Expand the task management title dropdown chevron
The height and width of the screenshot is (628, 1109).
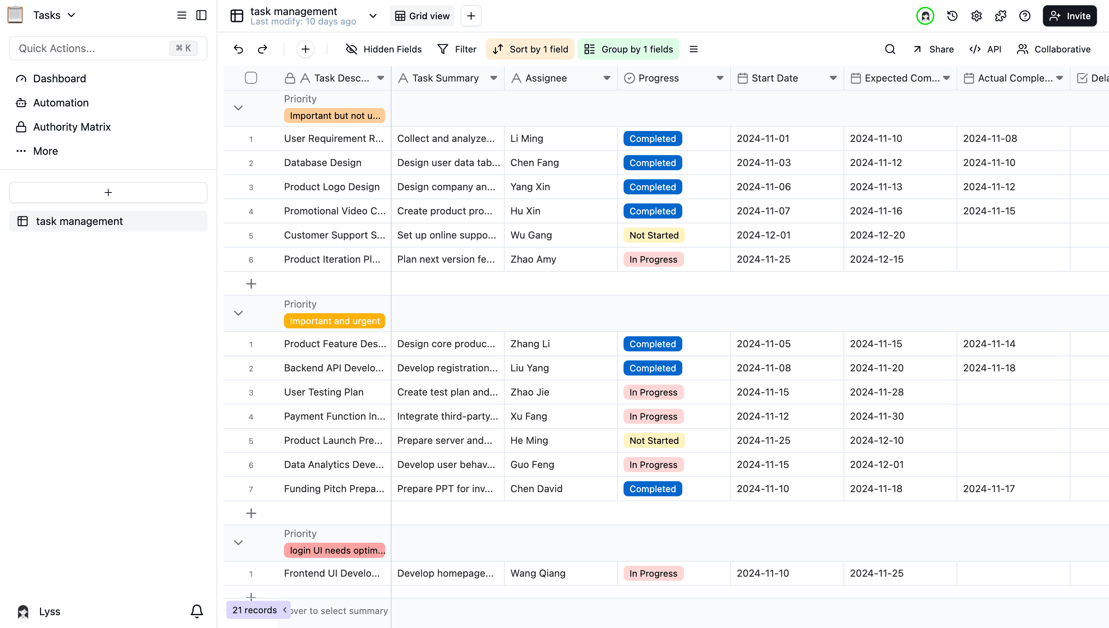coord(373,16)
